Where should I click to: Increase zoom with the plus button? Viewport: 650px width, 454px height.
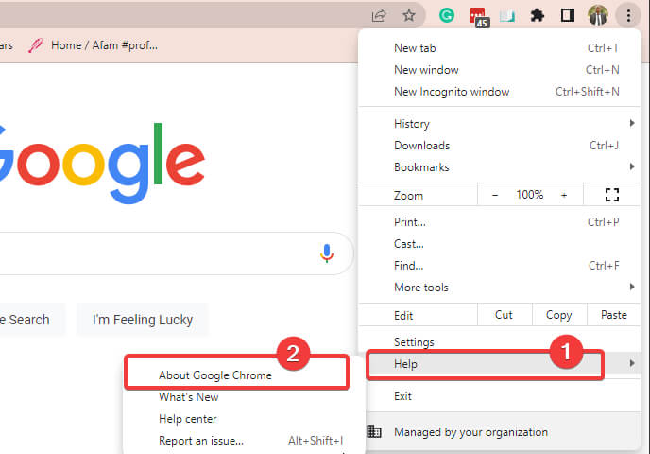click(x=564, y=195)
